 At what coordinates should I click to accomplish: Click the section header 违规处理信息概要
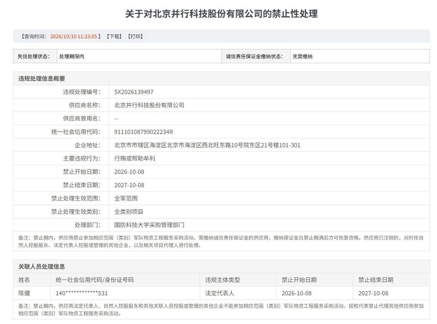tap(41, 78)
